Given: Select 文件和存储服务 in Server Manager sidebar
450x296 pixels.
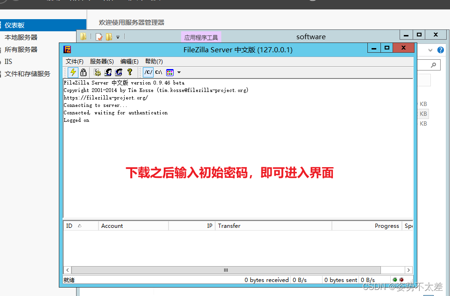Looking at the screenshot, I should [28, 74].
